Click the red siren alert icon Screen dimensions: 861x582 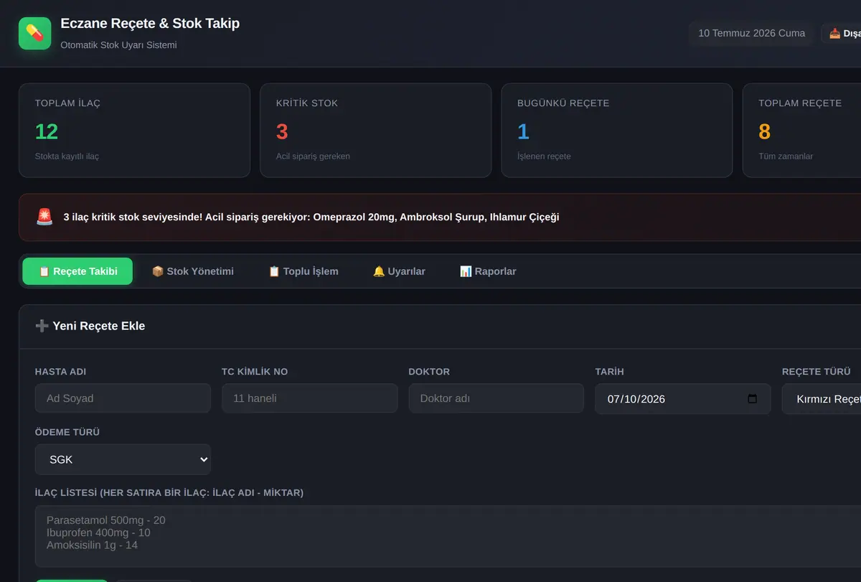tap(44, 217)
